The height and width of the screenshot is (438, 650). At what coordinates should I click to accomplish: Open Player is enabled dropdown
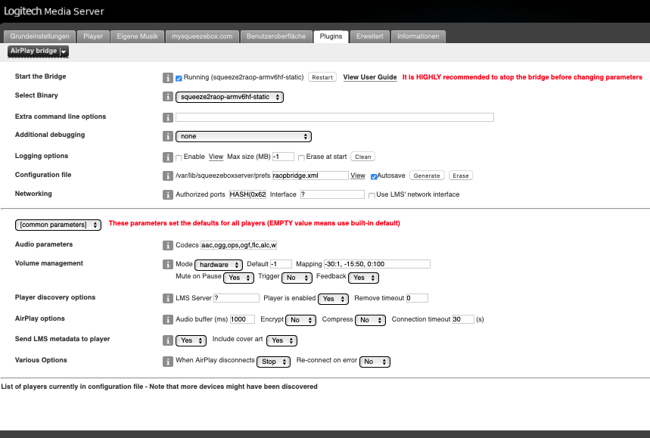[x=333, y=299]
